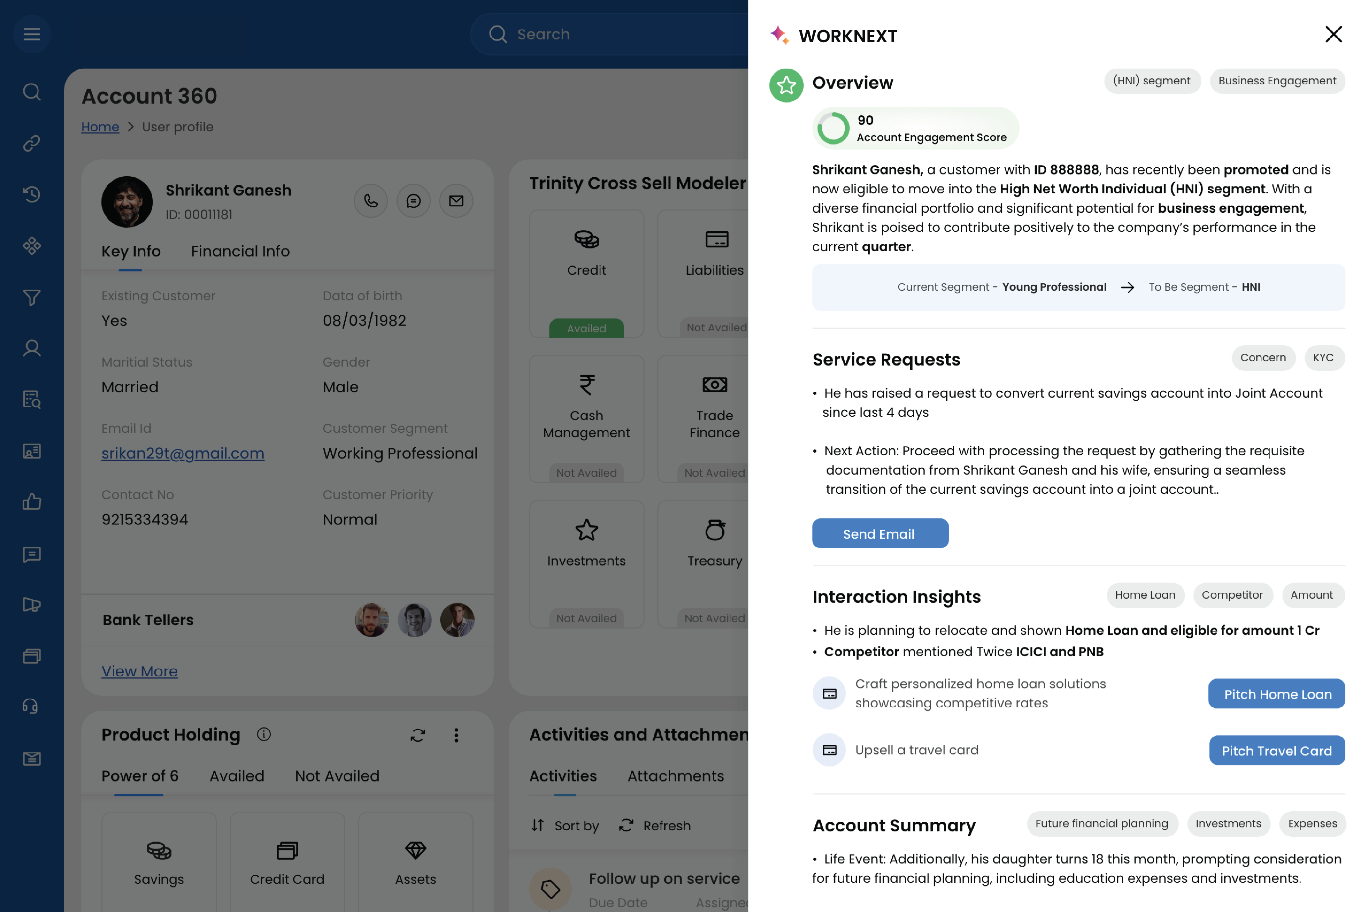Start chat with Shrikant via chat icon
1368x912 pixels.
click(414, 201)
